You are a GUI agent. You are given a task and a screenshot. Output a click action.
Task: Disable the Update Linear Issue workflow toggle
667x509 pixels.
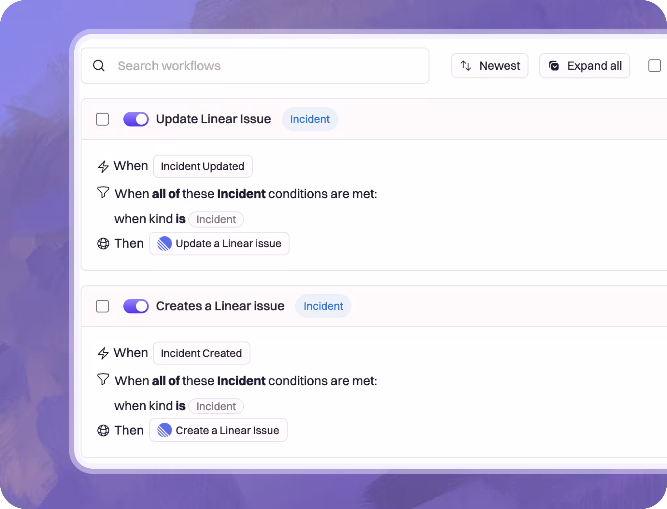tap(136, 119)
